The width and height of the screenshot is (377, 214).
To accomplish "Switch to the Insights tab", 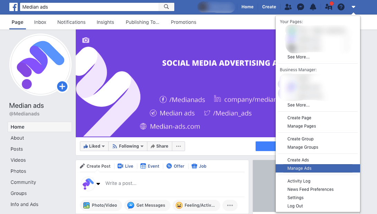I will click(105, 22).
